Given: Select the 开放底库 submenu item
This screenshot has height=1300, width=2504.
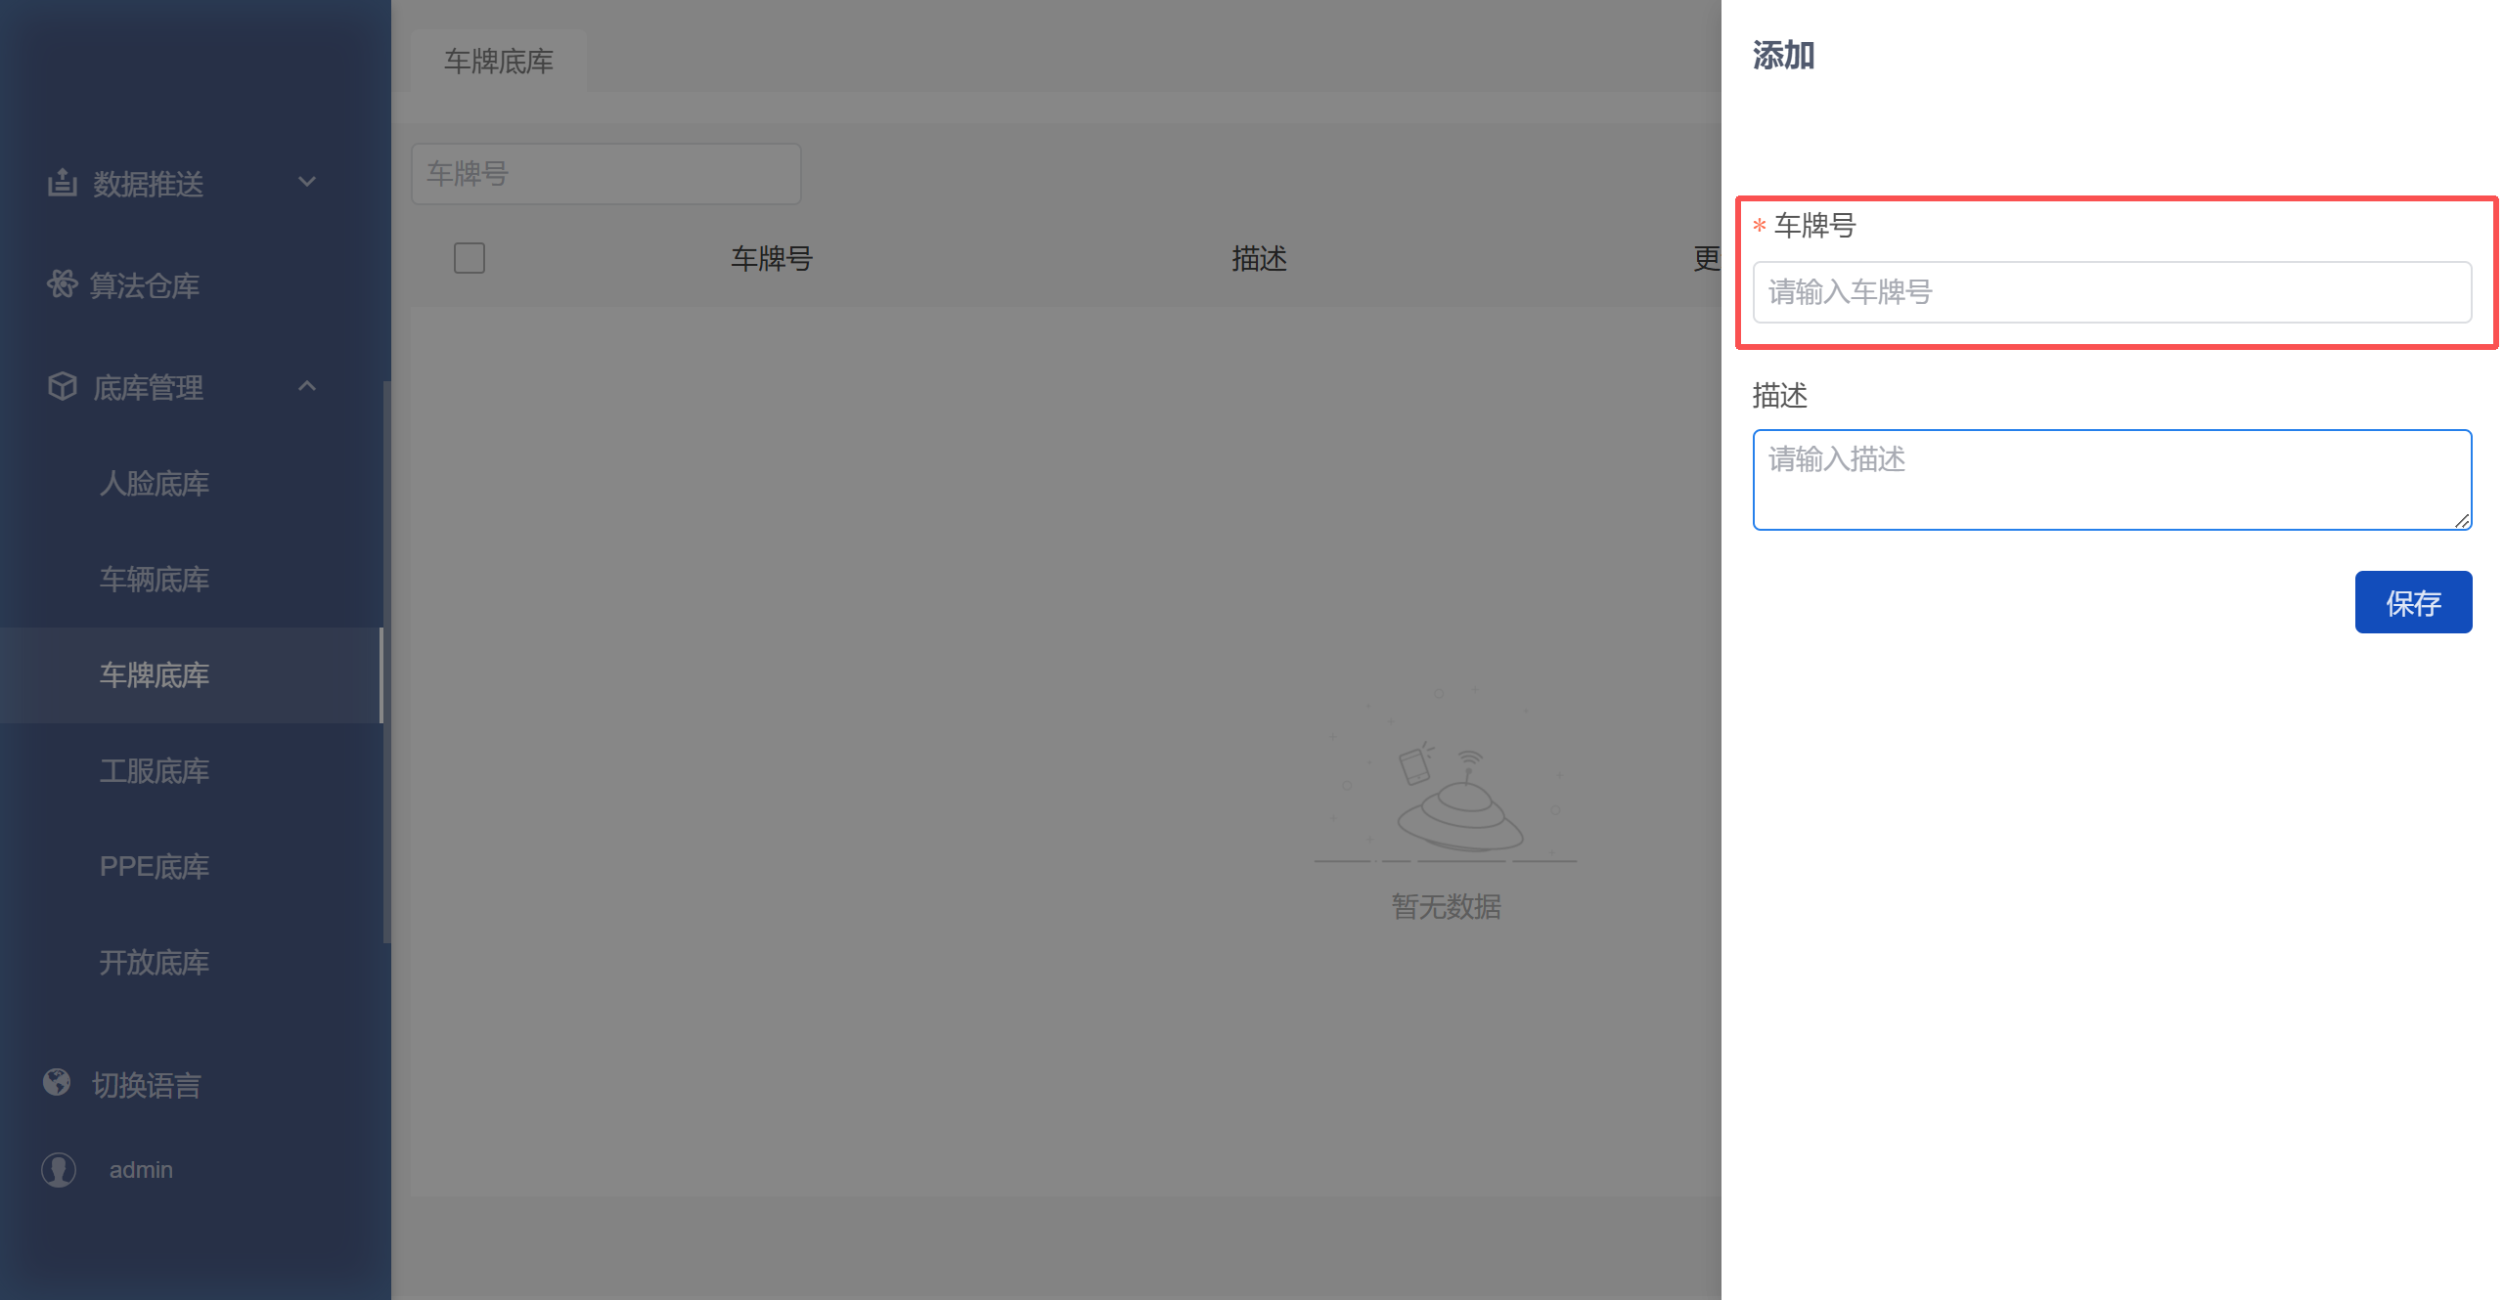Looking at the screenshot, I should [155, 963].
